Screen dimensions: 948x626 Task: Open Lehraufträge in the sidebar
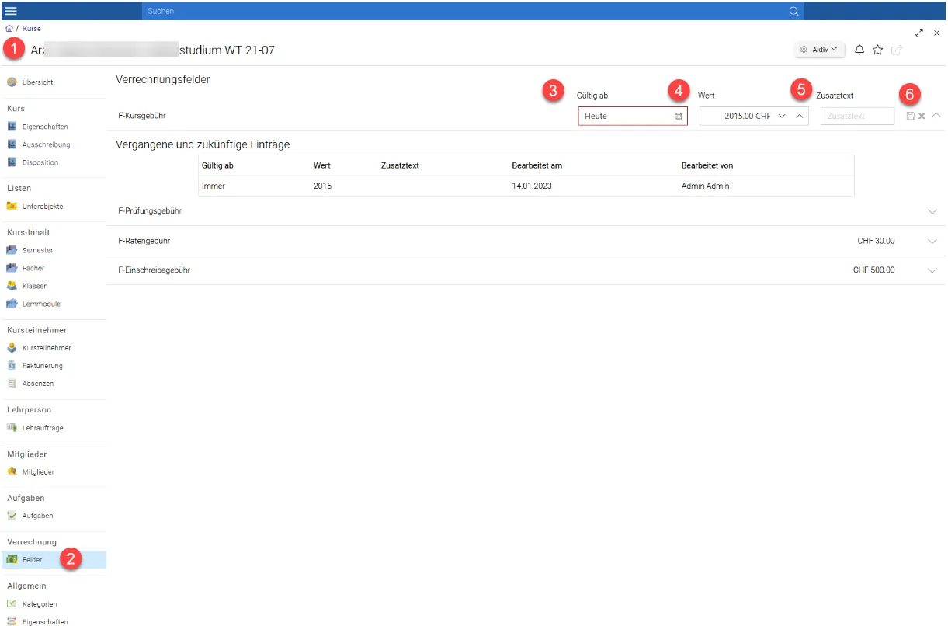tap(43, 428)
